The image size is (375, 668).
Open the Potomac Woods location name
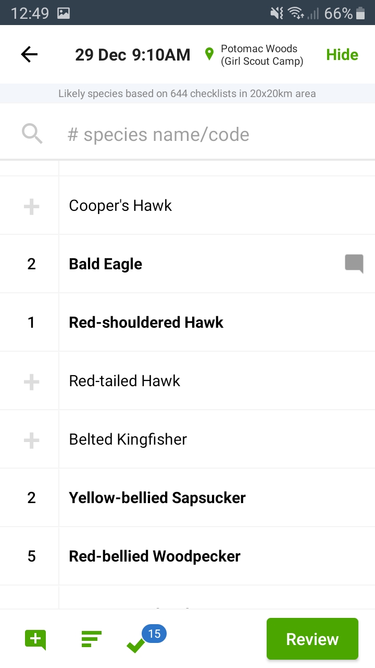tap(261, 55)
